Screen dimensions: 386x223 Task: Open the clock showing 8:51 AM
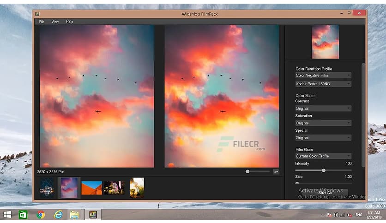click(x=374, y=215)
